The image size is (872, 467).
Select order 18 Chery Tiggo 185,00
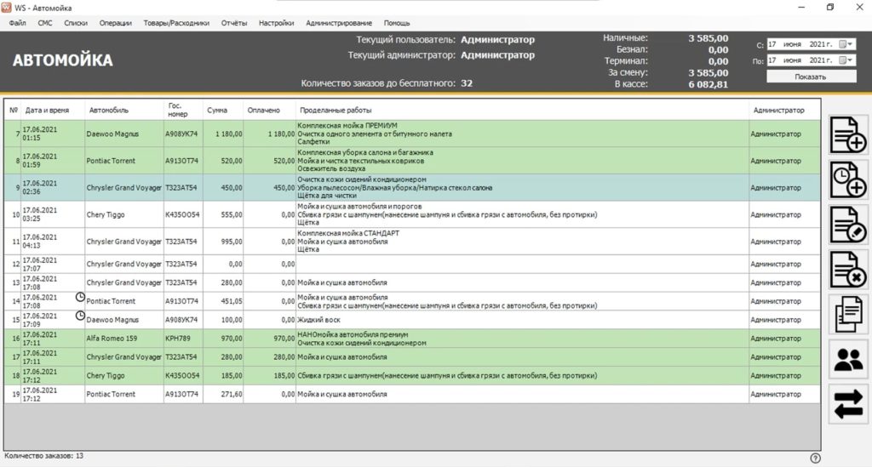coord(412,375)
